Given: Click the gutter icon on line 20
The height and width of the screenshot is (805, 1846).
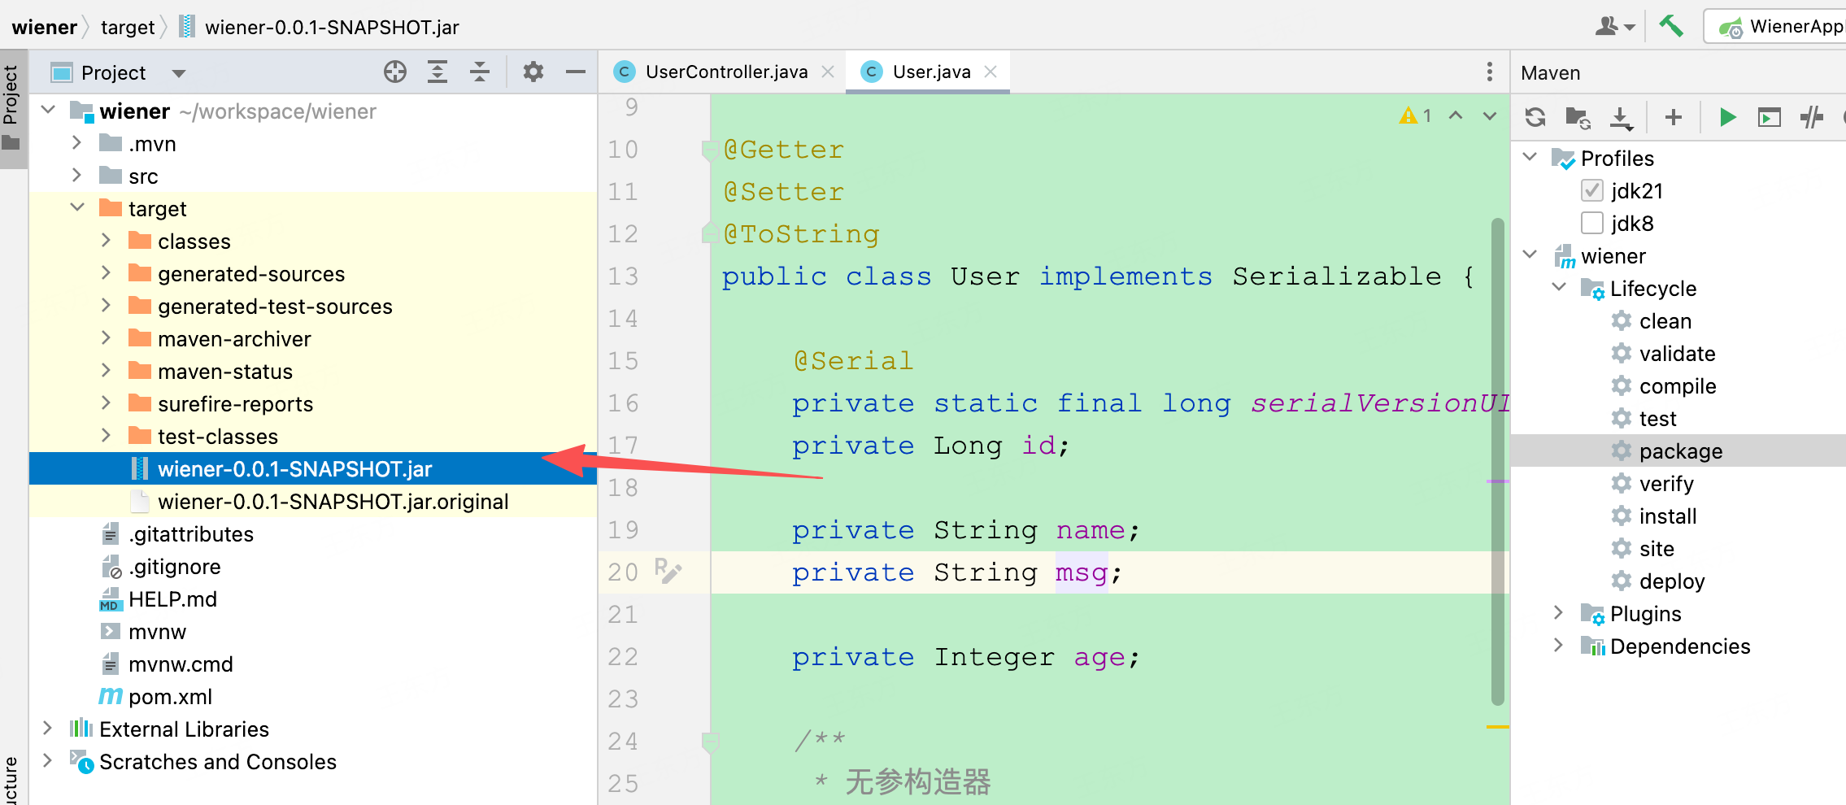Looking at the screenshot, I should (668, 571).
